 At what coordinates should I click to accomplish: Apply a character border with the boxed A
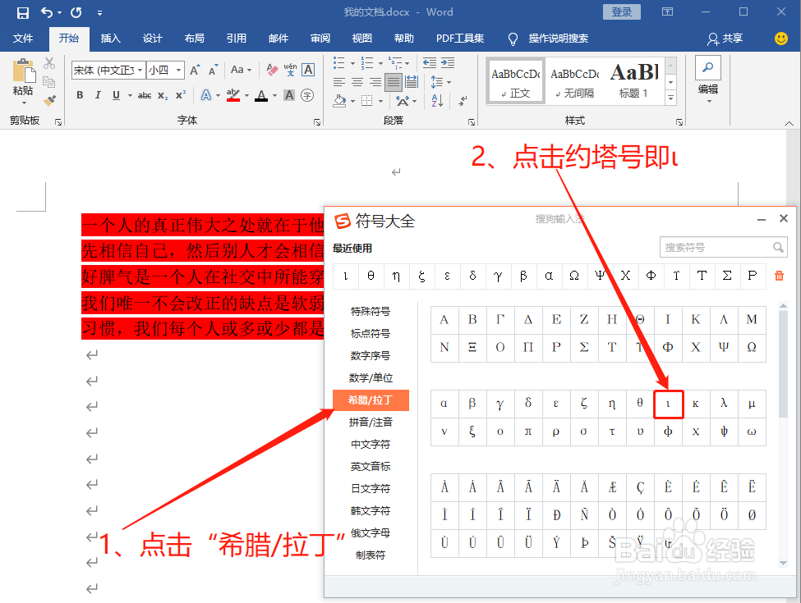308,70
